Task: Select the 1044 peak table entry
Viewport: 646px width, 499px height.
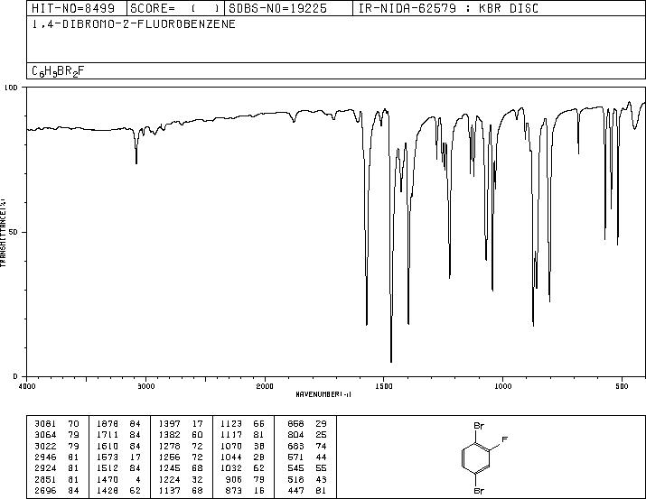Action: [x=242, y=457]
